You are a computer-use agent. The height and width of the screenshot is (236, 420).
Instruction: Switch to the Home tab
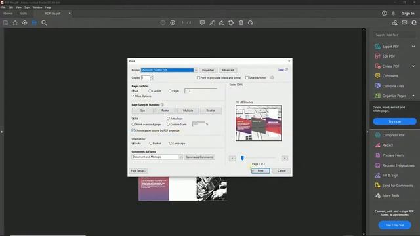point(8,13)
